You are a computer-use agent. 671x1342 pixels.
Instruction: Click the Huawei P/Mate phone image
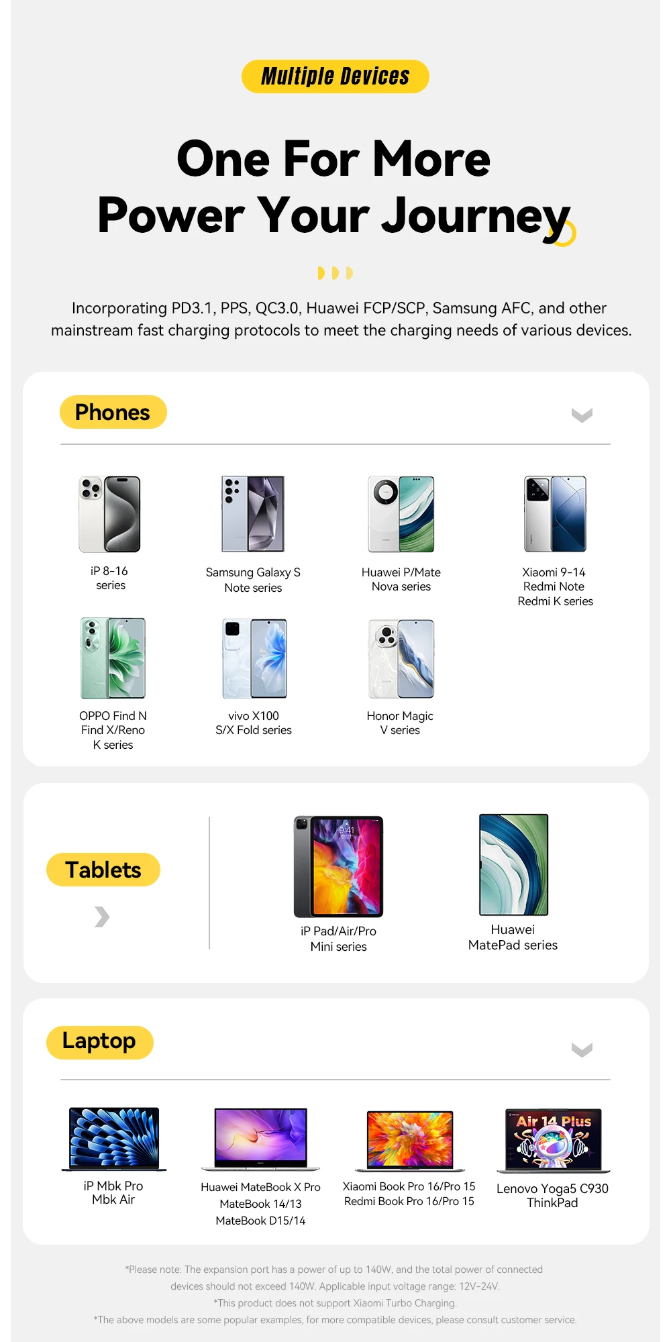(x=401, y=514)
